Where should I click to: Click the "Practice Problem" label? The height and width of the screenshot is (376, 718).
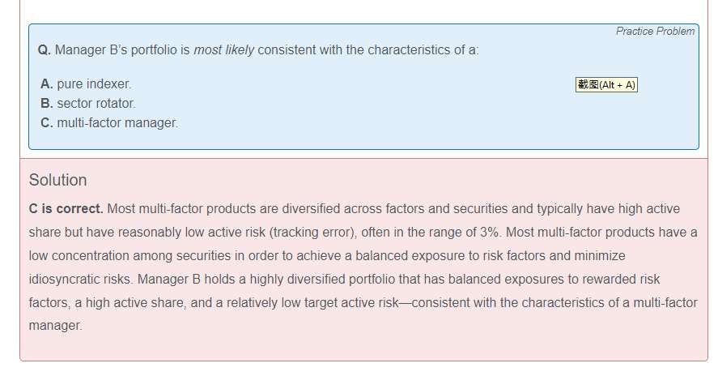(655, 32)
